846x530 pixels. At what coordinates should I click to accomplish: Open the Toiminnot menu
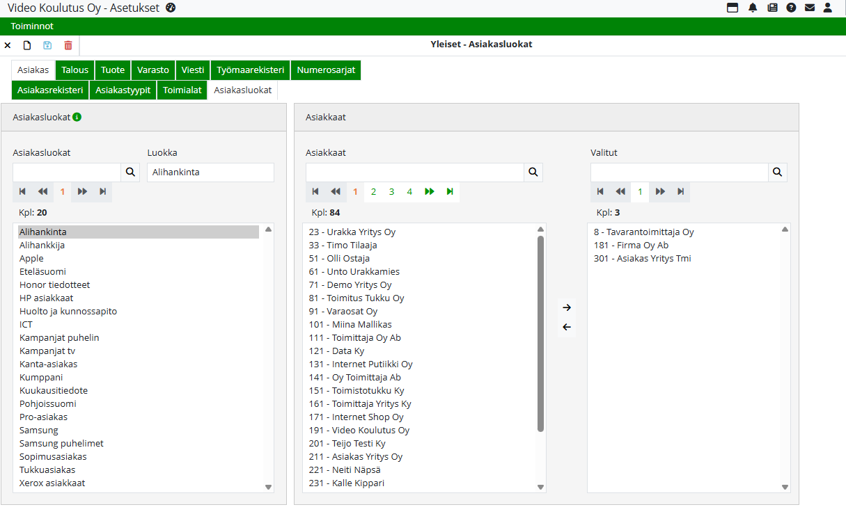32,26
